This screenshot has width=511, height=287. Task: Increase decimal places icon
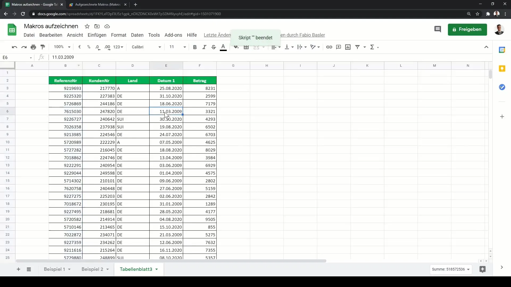click(x=107, y=47)
